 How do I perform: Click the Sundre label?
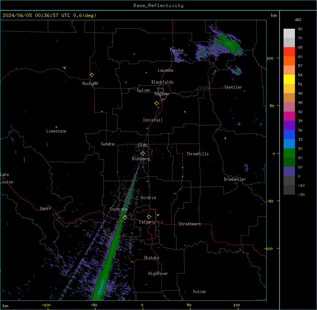(x=107, y=144)
